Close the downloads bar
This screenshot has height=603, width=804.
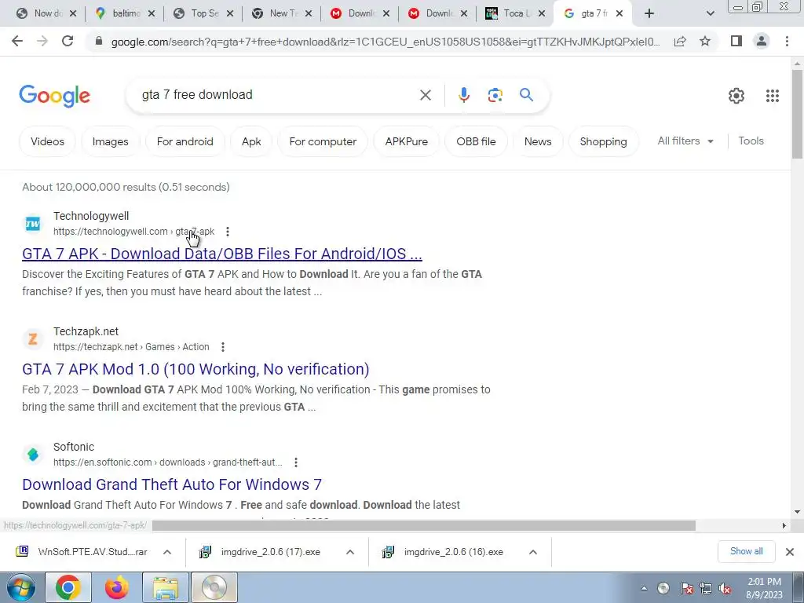point(790,552)
